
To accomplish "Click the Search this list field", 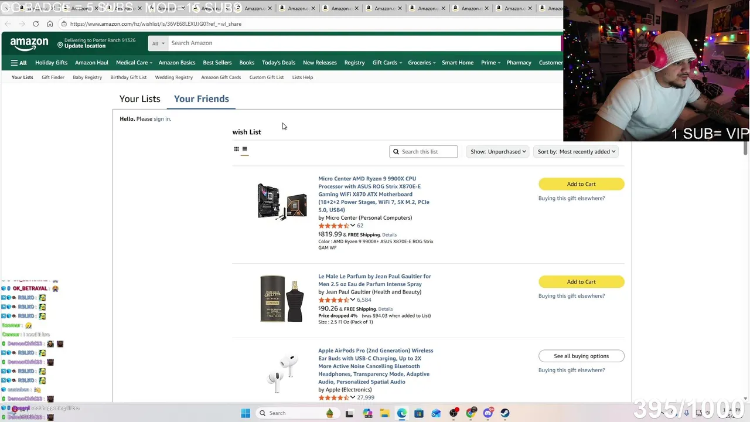I will coord(423,152).
